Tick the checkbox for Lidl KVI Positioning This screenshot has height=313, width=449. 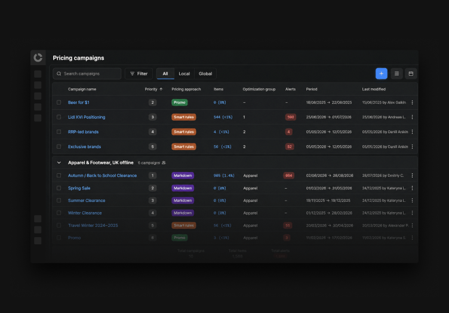59,117
